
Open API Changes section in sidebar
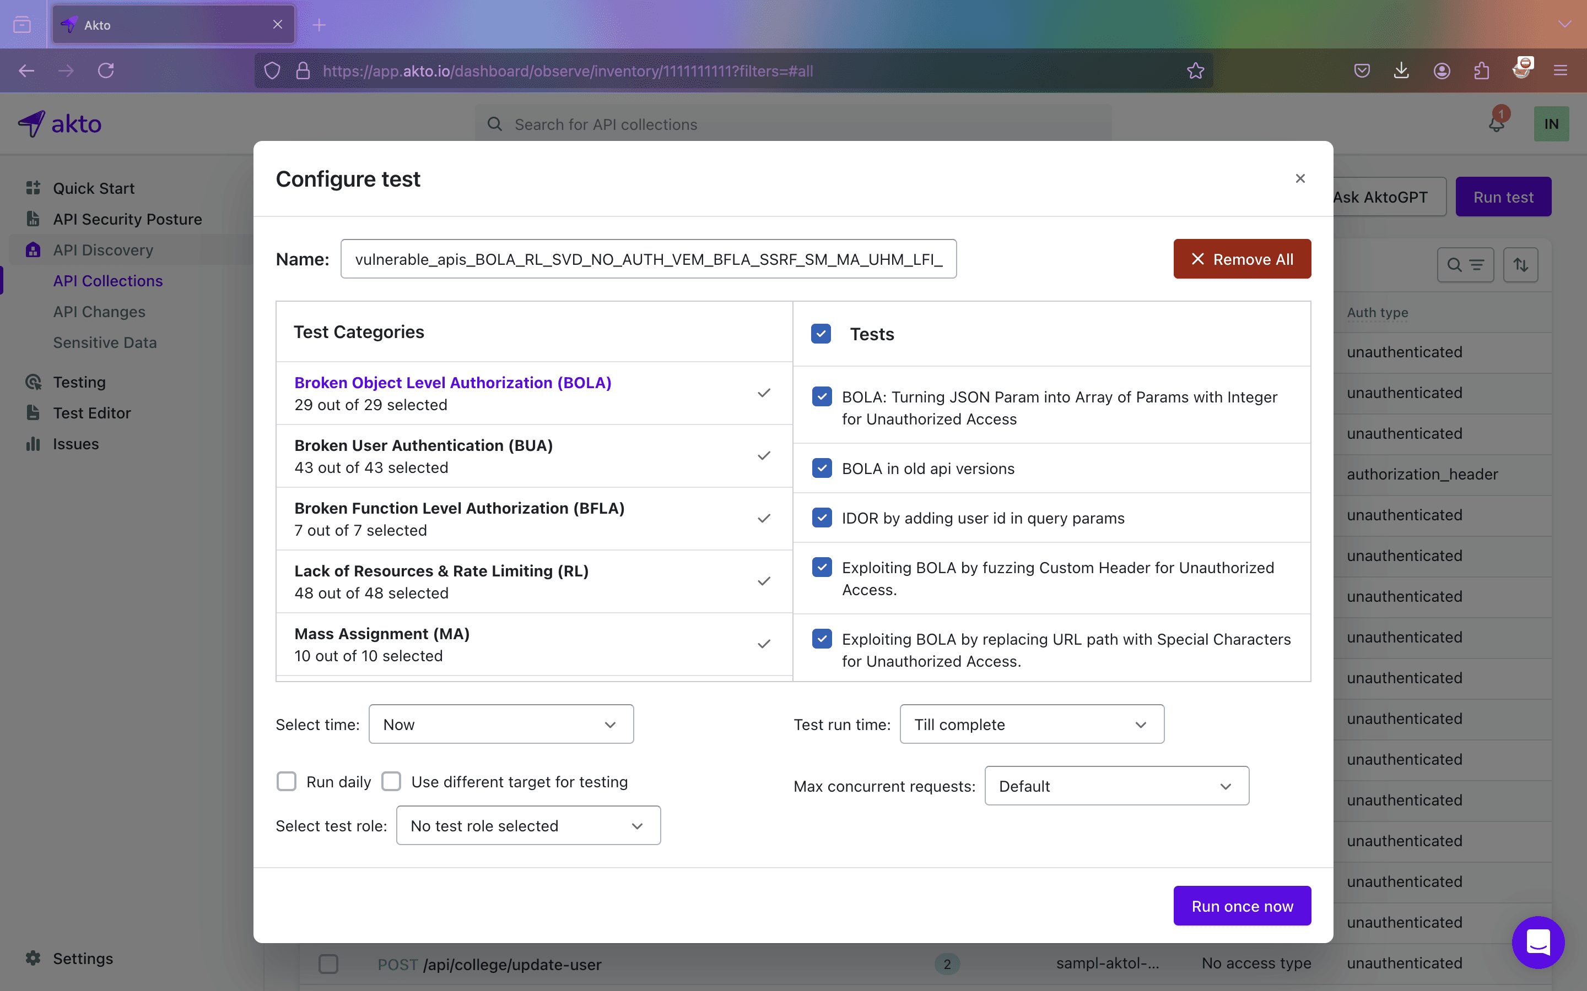point(99,311)
